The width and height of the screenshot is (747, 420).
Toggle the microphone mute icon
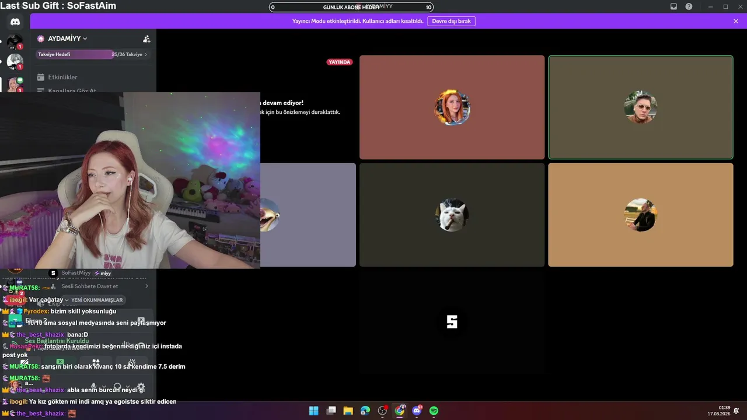[93, 387]
